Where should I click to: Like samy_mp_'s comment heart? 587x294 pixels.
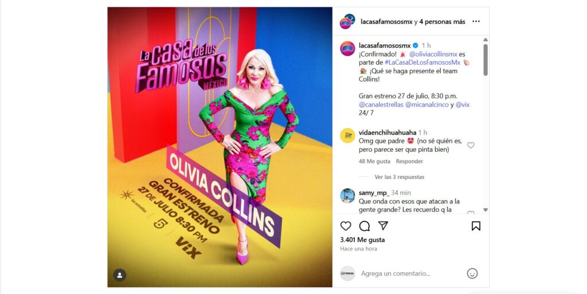[x=471, y=213]
